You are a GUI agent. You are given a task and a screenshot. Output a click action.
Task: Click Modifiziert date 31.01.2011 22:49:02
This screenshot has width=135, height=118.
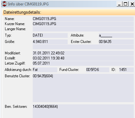click(x=49, y=53)
